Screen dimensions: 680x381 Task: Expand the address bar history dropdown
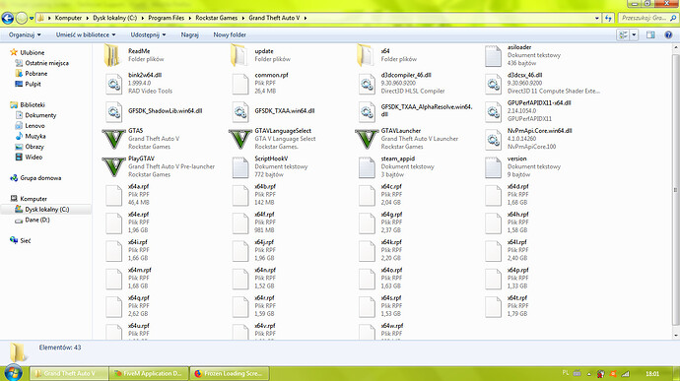click(x=597, y=18)
